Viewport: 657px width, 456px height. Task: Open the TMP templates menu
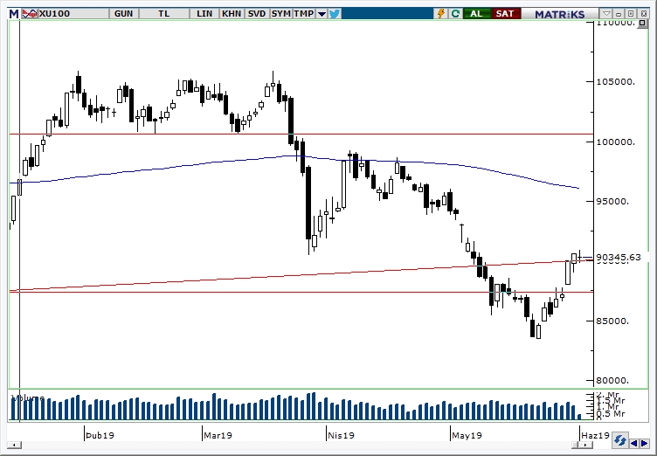point(304,14)
